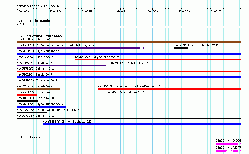Viewport: 249px width, 154px height.
Task: Click the 154648k ruler tick label
Action: pos(88,11)
